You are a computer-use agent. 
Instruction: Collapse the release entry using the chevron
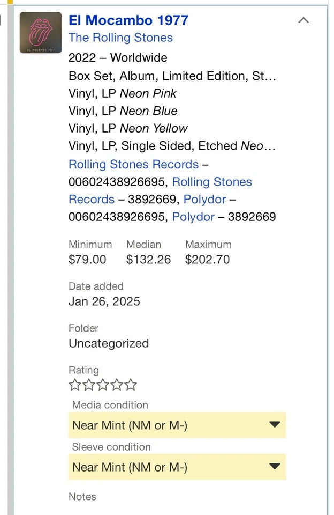303,20
